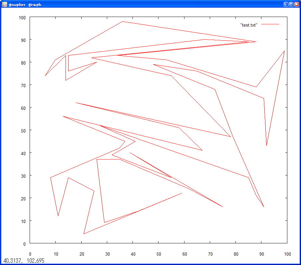The image size is (301, 265).
Task: Click the "gnuplot graph" title bar text
Action: pos(25,5)
